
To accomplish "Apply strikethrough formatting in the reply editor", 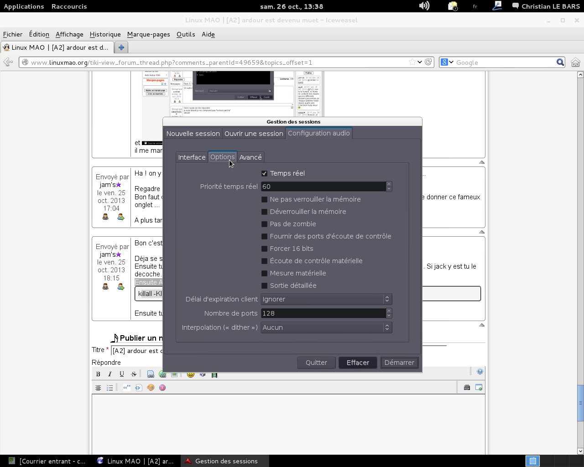I will coord(134,374).
